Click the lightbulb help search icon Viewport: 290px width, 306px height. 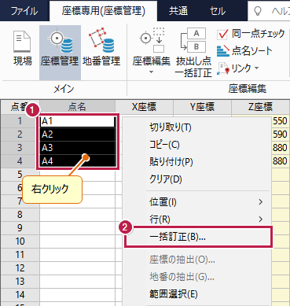tap(258, 11)
